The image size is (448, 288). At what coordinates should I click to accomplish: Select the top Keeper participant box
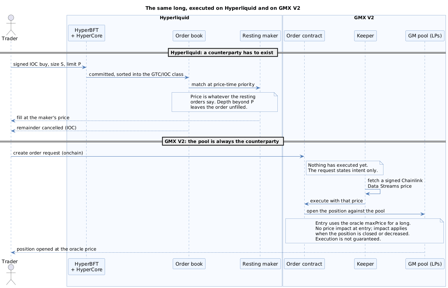coord(365,36)
